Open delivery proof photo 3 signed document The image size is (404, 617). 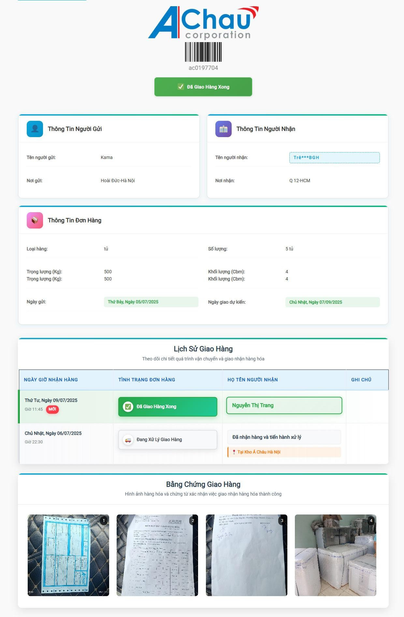247,555
